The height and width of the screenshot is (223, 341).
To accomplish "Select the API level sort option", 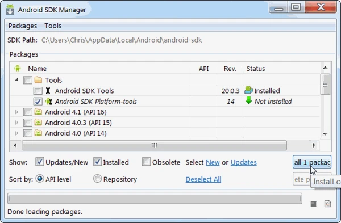I will pos(40,179).
